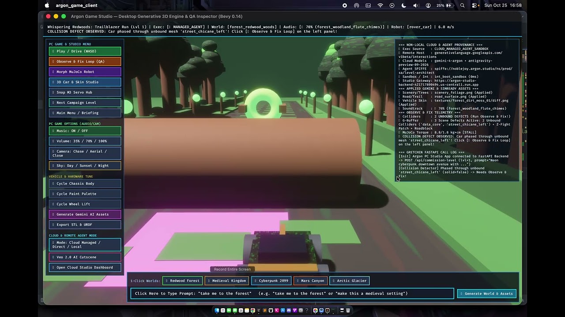Screen dimensions: 565x317
Task: Click Generate World & Assets button
Action: tap(487, 294)
